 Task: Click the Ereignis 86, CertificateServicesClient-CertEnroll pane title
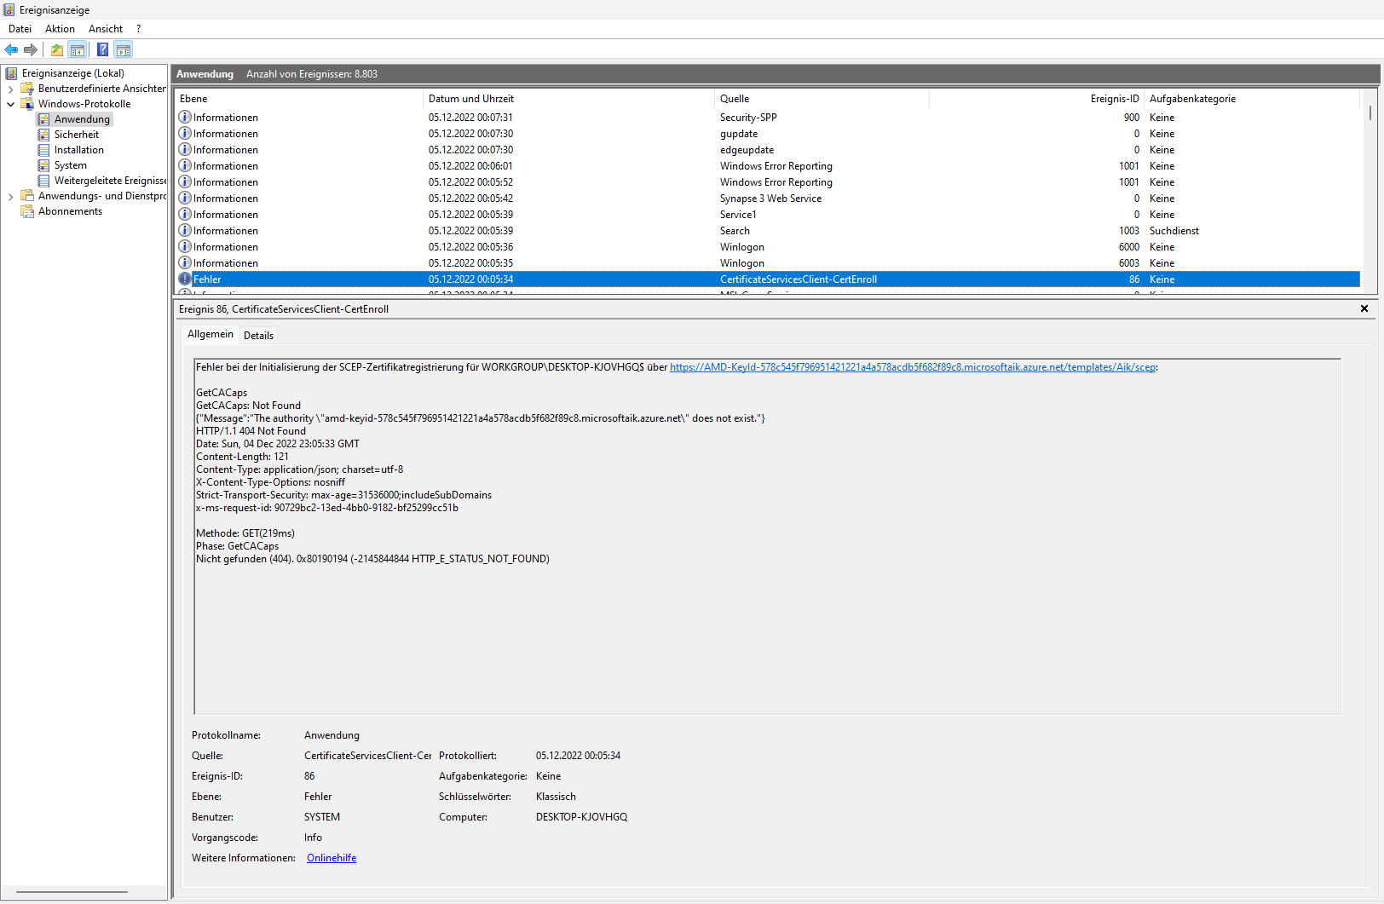(284, 309)
